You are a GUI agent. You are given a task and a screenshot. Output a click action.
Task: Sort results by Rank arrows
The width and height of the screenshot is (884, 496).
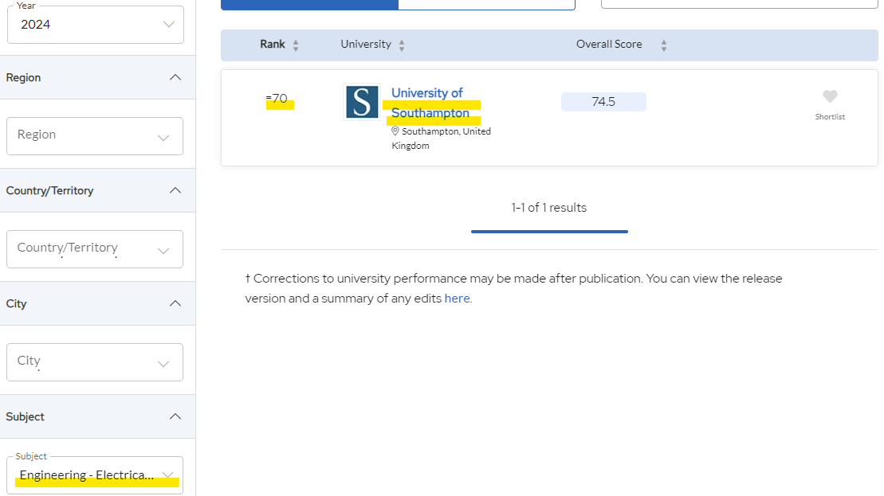click(296, 45)
